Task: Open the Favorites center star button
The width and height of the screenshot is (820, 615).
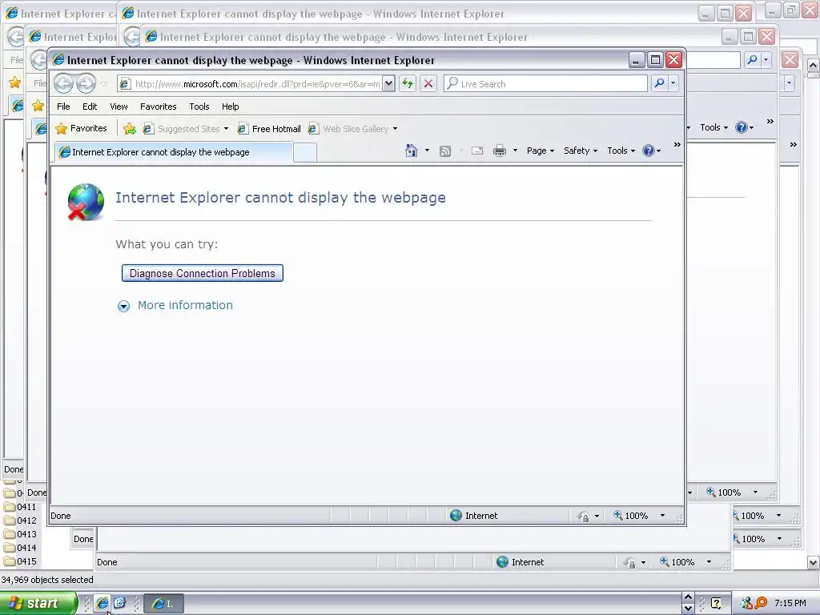Action: tap(81, 128)
